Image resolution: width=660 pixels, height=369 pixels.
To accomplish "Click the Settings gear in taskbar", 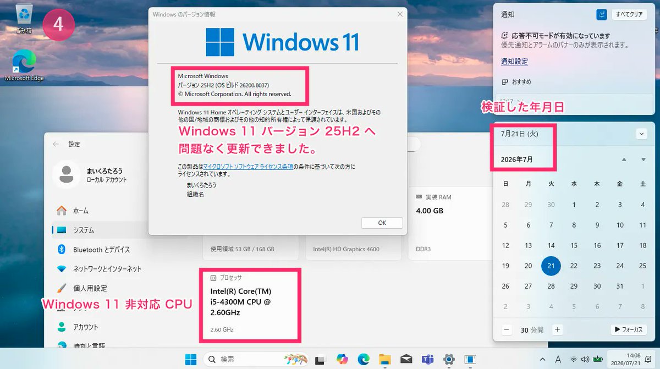I will click(x=449, y=359).
